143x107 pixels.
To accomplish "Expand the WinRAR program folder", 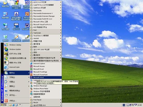I will pyautogui.click(x=46, y=38).
